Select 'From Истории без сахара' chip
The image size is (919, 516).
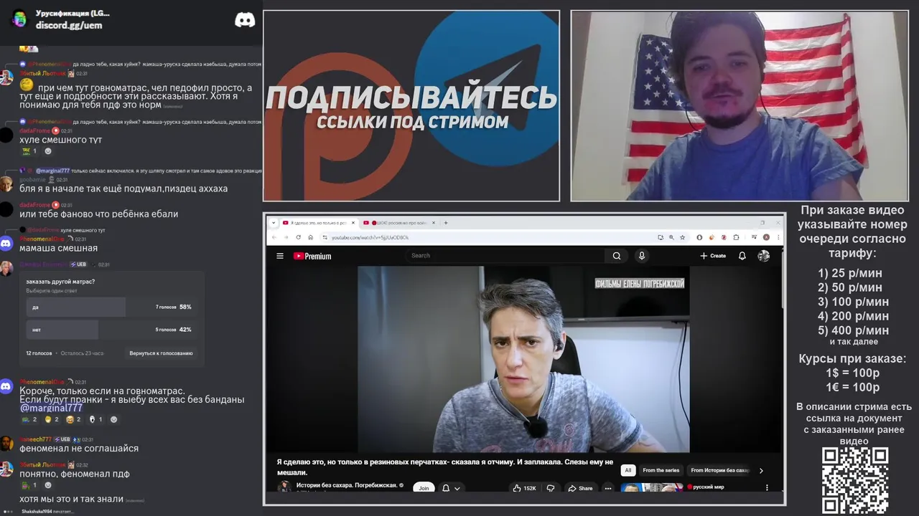[719, 471]
